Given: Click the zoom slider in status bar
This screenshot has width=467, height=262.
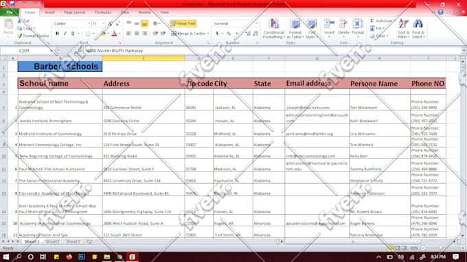Looking at the screenshot, I should [440, 248].
